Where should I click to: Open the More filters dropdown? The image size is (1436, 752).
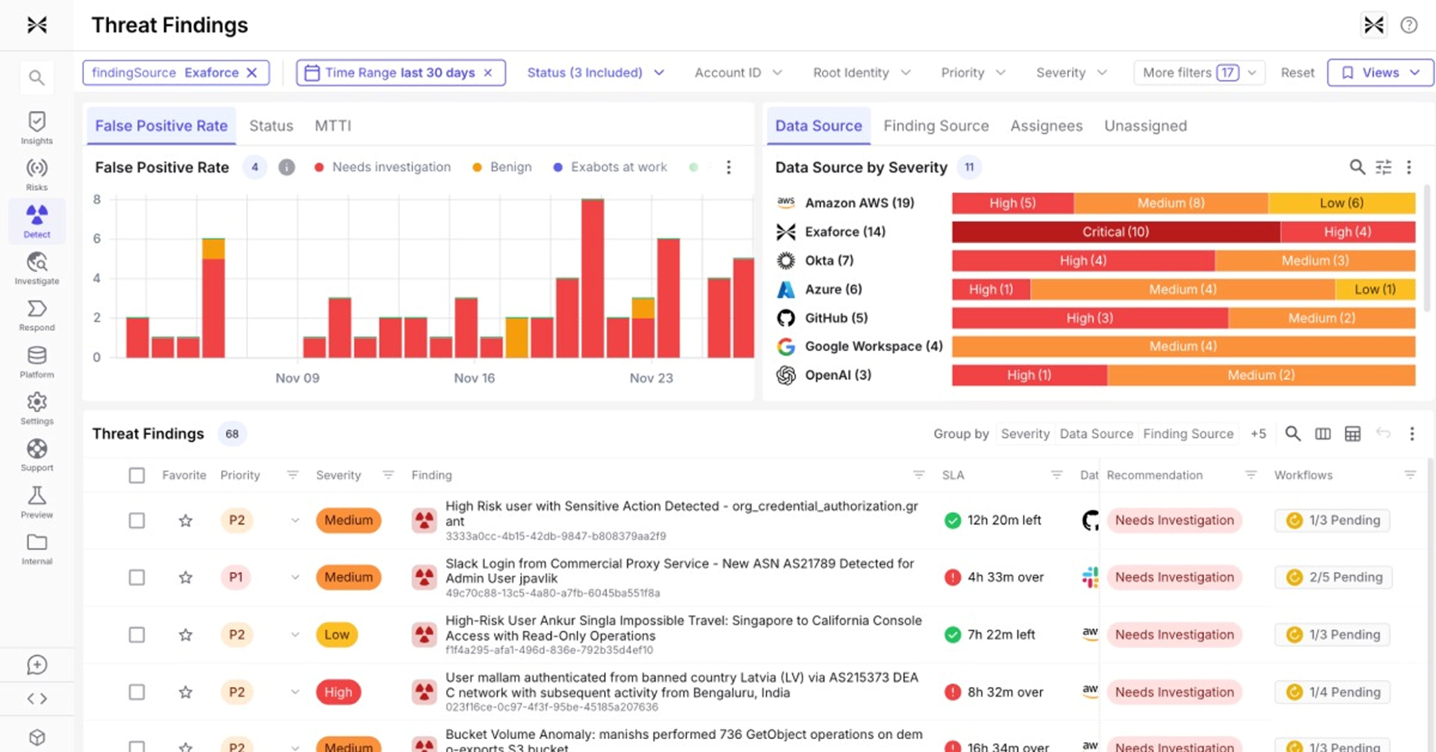click(x=1198, y=72)
